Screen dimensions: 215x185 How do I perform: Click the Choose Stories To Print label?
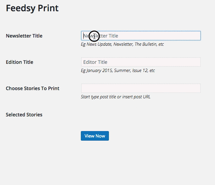click(33, 88)
